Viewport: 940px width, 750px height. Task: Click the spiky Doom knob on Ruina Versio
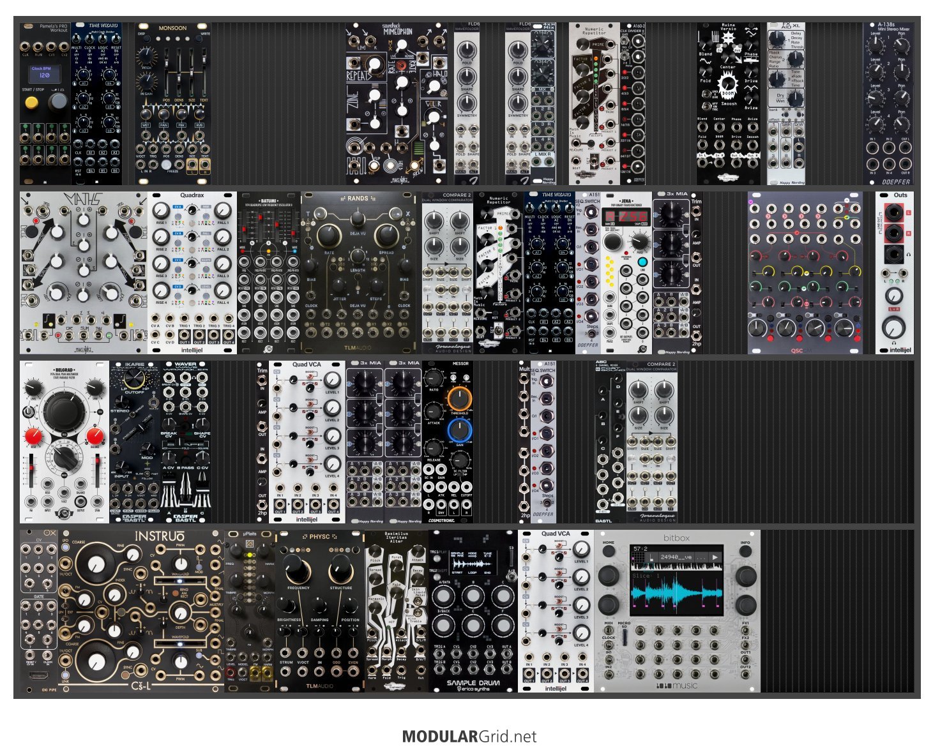(727, 84)
